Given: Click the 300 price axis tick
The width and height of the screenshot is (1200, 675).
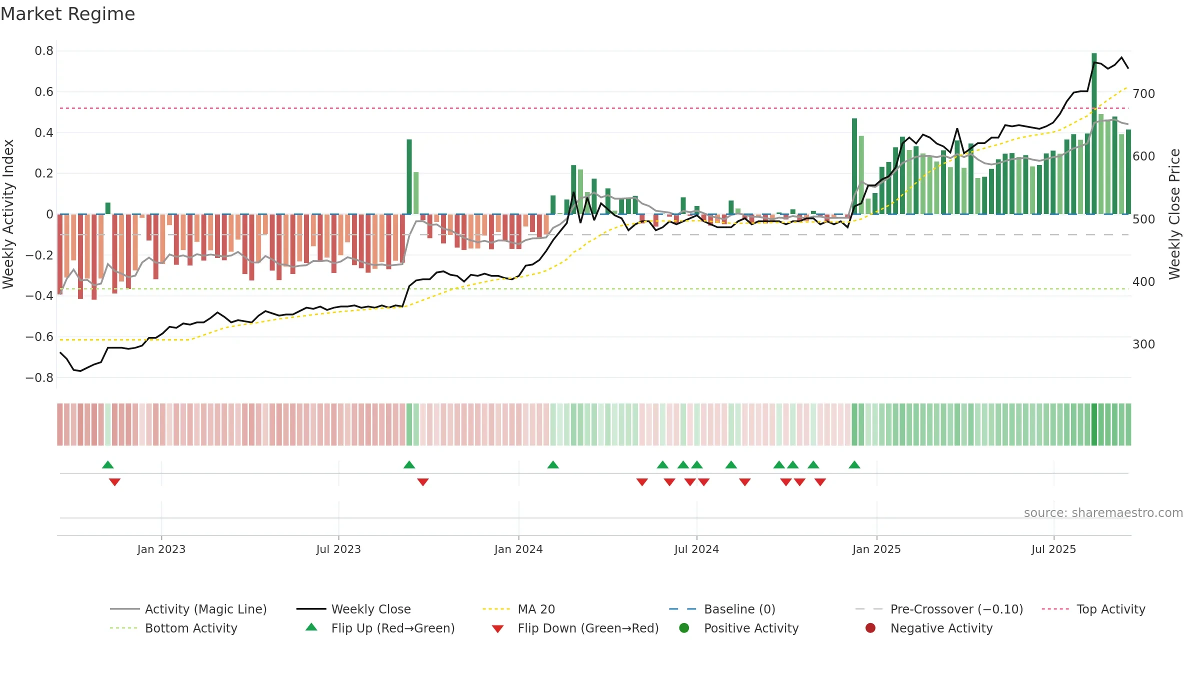Looking at the screenshot, I should pos(1144,344).
